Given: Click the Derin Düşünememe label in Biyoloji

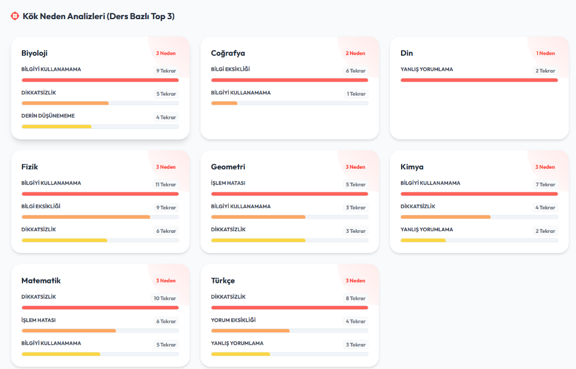Looking at the screenshot, I should [48, 116].
